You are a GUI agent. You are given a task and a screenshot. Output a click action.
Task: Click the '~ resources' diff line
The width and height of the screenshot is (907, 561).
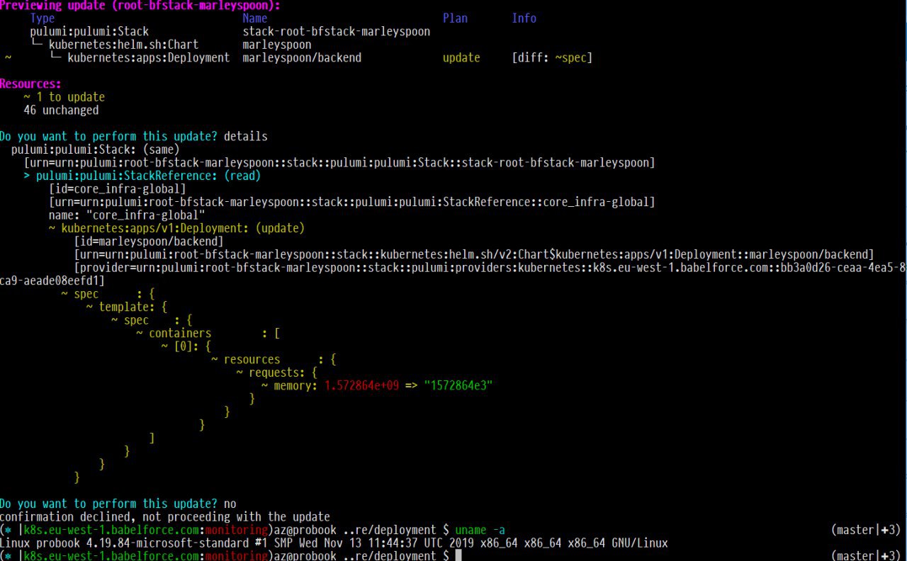coord(274,359)
